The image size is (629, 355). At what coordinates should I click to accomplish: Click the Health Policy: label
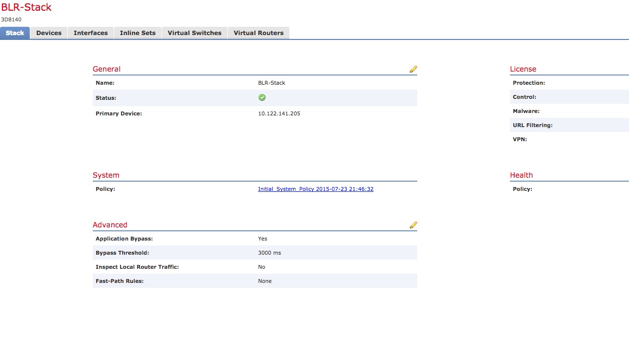523,189
